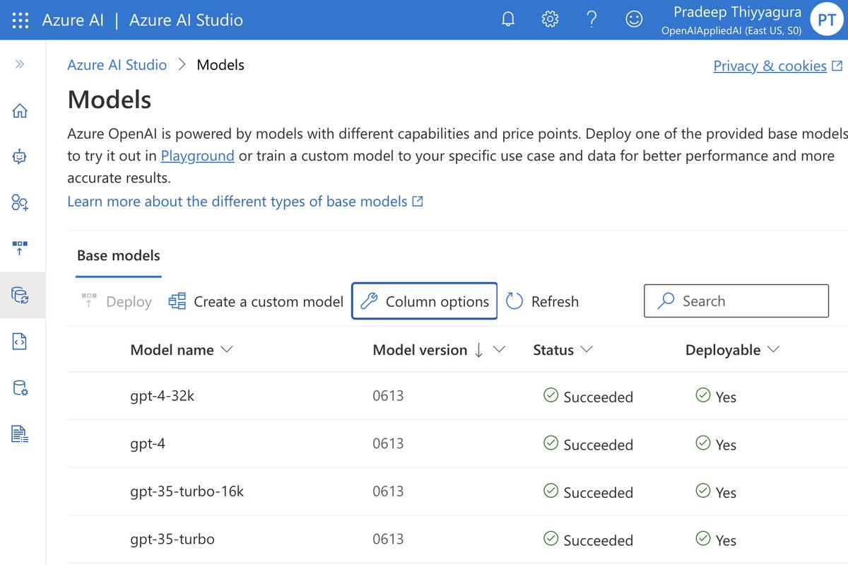
Task: Click version 0613 for gpt-4-32k
Action: (388, 396)
